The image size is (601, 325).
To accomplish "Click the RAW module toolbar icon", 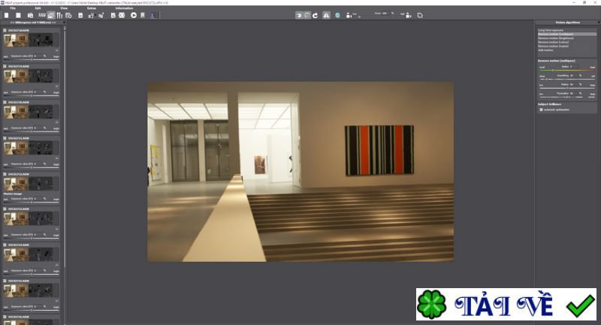I will (x=42, y=15).
